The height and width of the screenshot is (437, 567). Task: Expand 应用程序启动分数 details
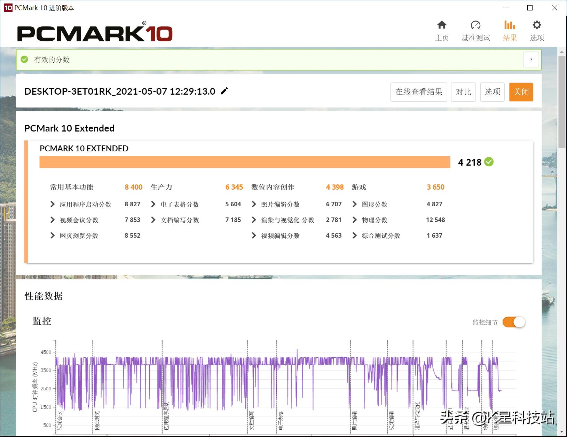tap(53, 204)
